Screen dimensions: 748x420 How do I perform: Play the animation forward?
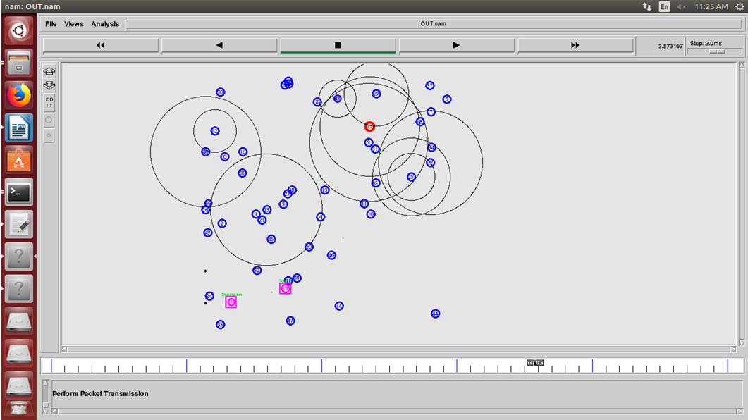coord(456,45)
